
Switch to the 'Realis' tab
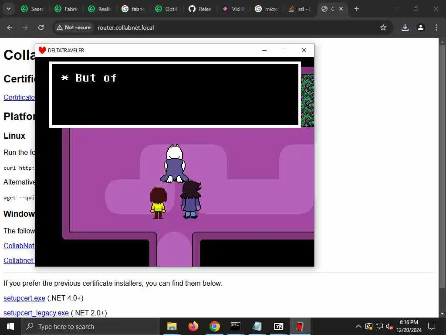click(x=100, y=9)
